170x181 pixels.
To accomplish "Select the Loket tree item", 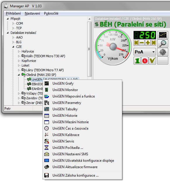I will [x=25, y=65].
